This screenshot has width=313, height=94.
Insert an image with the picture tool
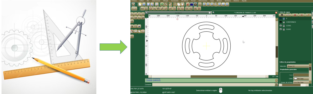click(139, 26)
